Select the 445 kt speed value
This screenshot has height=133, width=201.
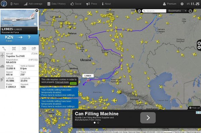click(x=9, y=75)
